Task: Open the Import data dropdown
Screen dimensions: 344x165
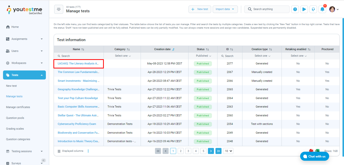Action: [225, 9]
